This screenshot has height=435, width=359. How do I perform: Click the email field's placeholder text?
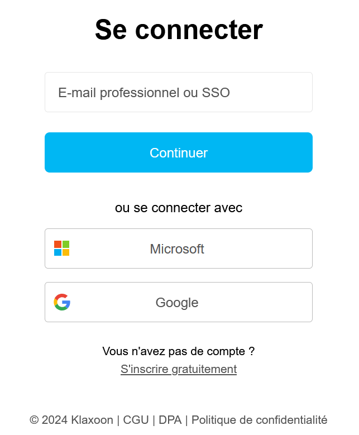(144, 93)
